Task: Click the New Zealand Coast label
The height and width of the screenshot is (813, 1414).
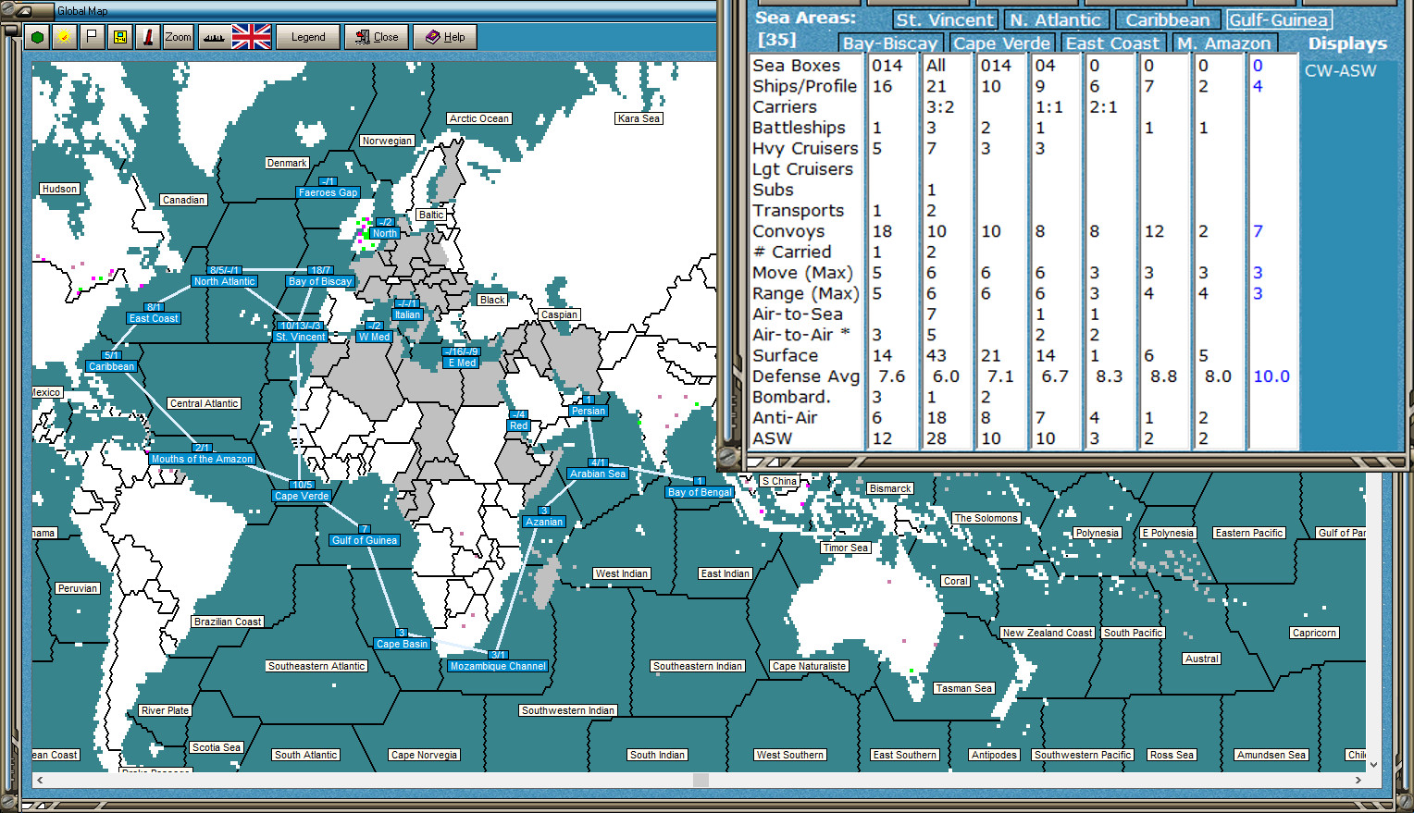Action: point(1048,633)
